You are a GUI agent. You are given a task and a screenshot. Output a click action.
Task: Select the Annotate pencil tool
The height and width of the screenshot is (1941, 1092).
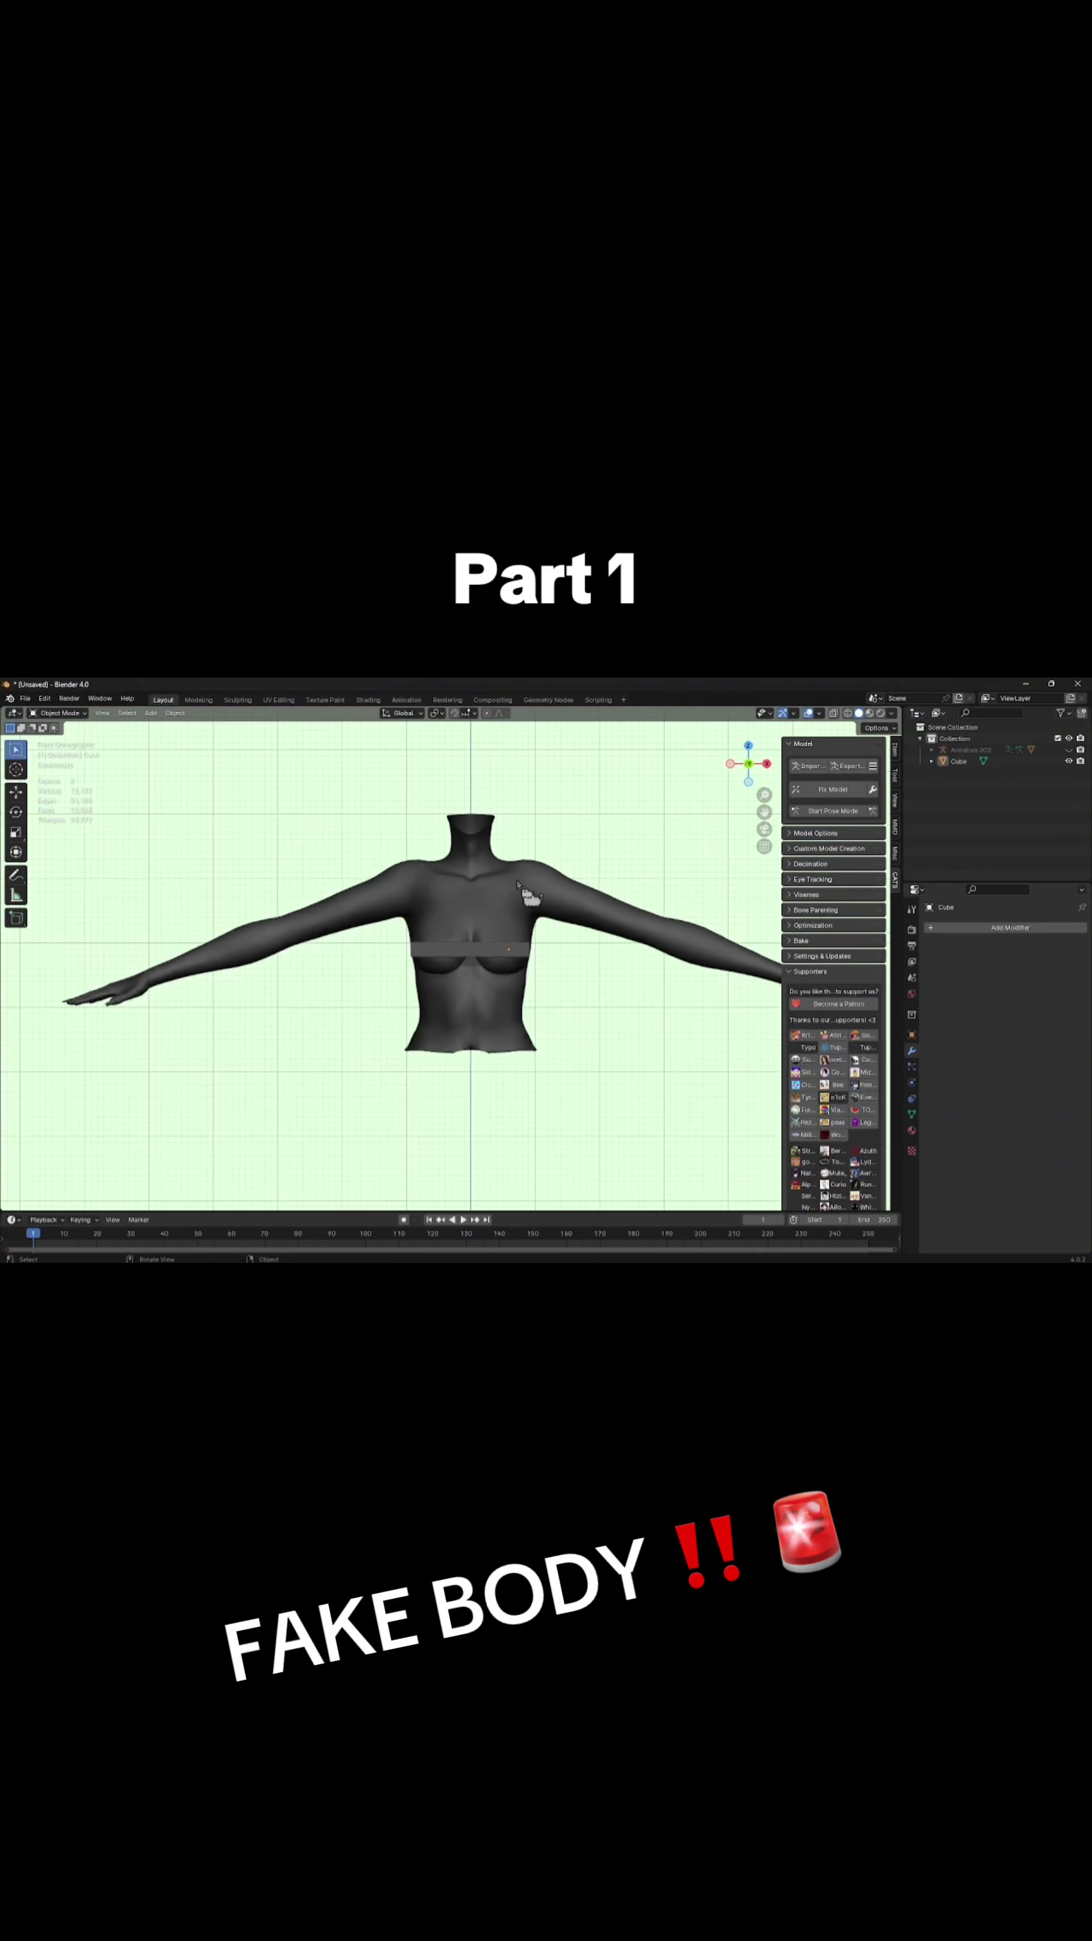tap(16, 875)
